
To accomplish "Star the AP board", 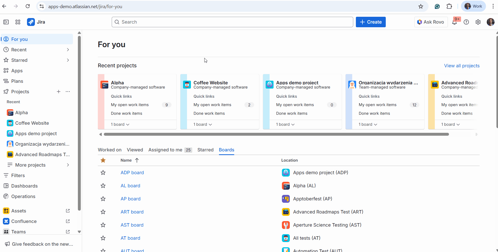I will click(x=103, y=199).
